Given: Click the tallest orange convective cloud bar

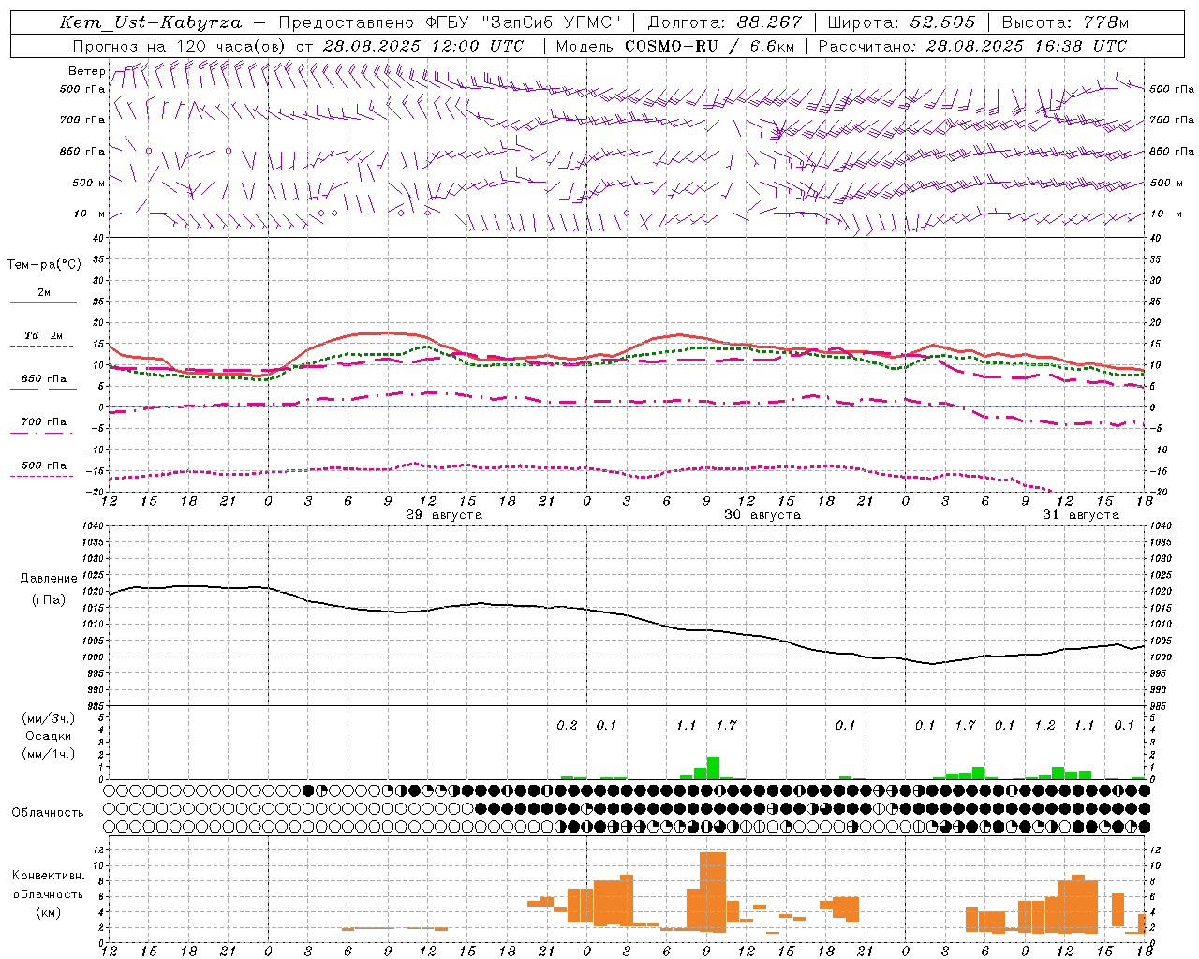Looking at the screenshot, I should [713, 892].
